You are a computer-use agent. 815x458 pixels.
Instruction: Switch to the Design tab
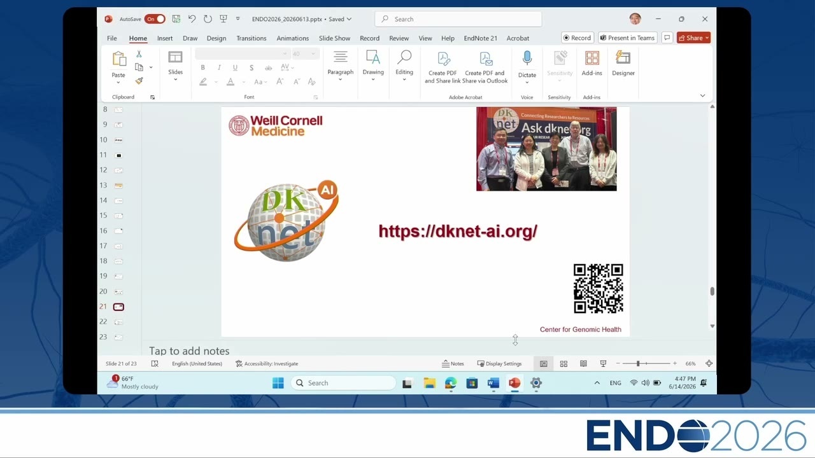216,38
